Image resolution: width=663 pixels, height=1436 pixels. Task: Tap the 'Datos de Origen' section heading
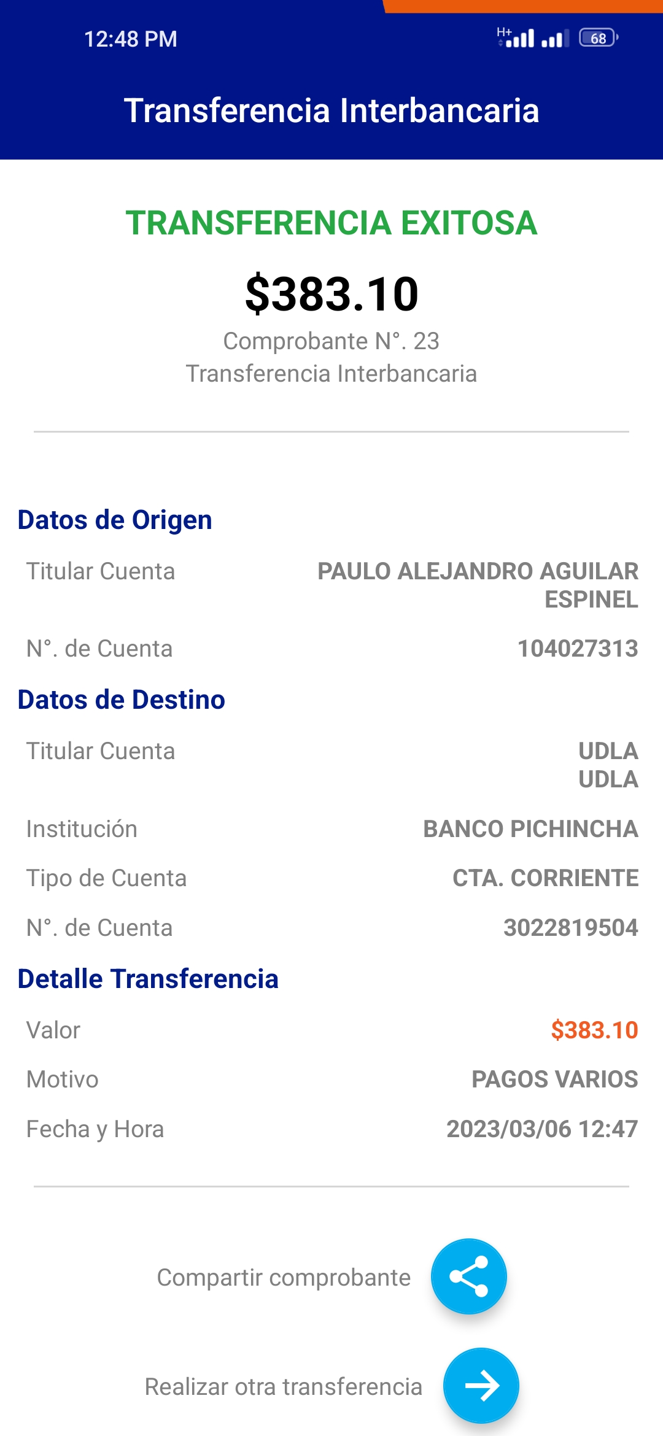pyautogui.click(x=115, y=520)
